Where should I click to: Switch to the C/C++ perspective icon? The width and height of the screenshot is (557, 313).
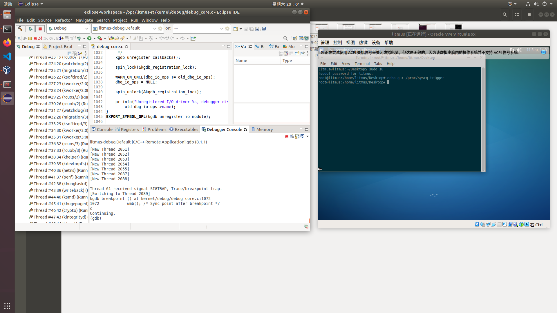click(x=301, y=38)
